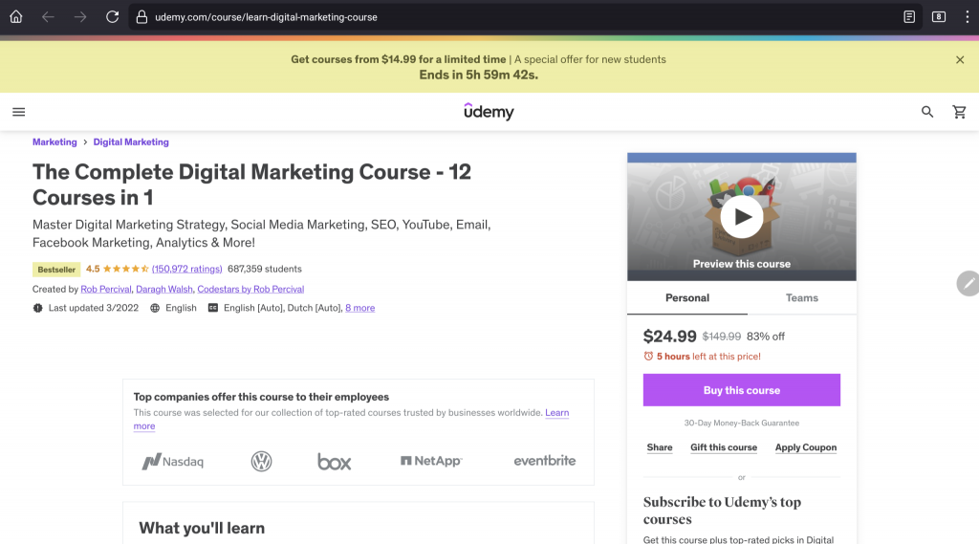Viewport: 979px width, 544px height.
Task: Open the tab counter showing 8
Action: [x=939, y=17]
